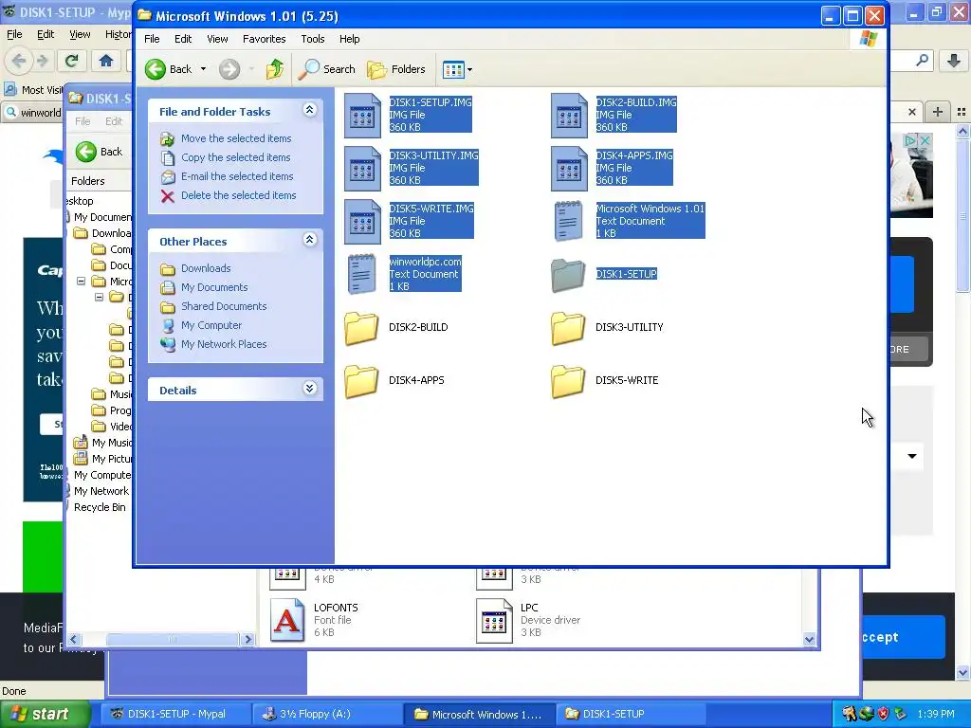The height and width of the screenshot is (728, 971).
Task: Open the Tools menu
Action: pyautogui.click(x=313, y=39)
